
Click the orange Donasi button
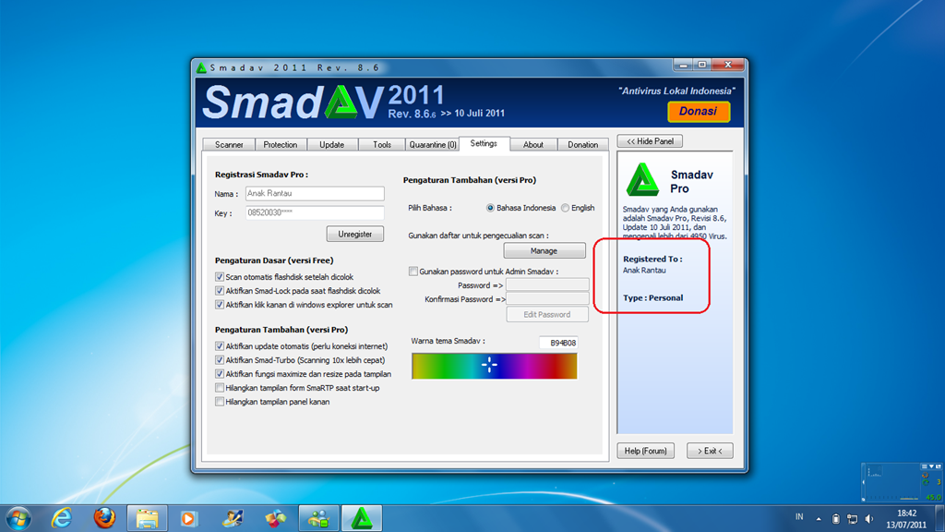pyautogui.click(x=699, y=111)
